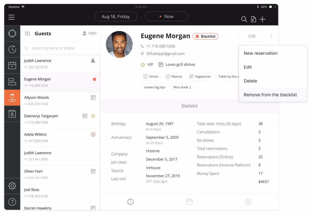Click the VIP star icon
Screen dimensions: 313x215
pos(143,65)
